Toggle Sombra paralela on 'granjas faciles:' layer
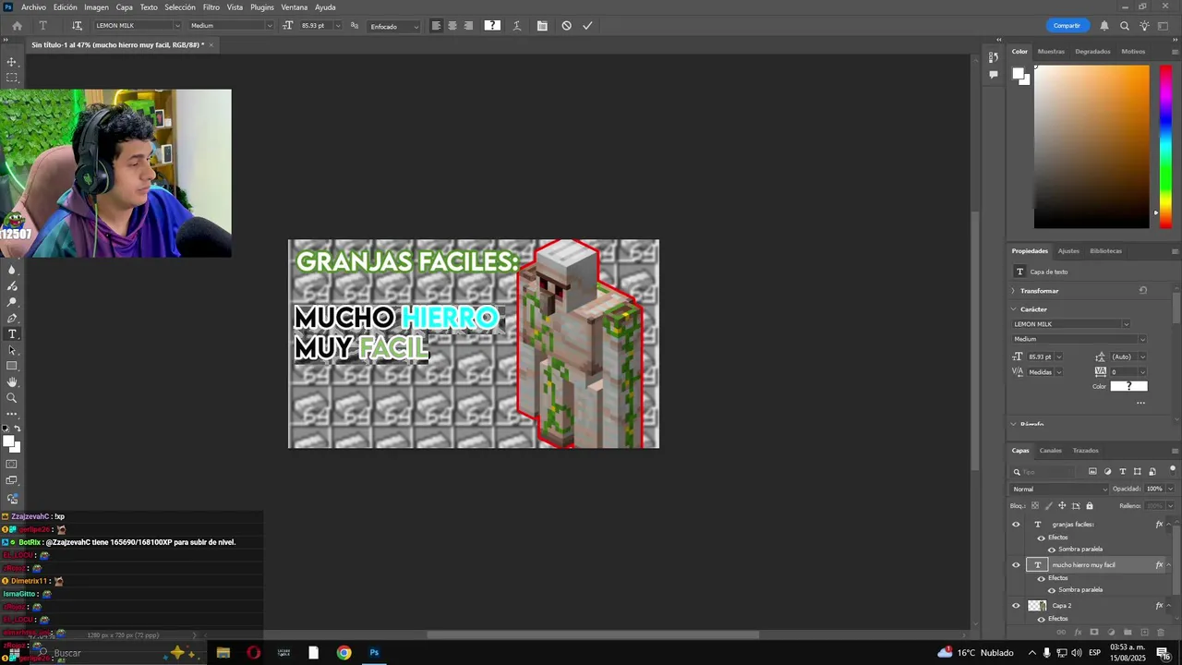1182x665 pixels. click(1051, 550)
